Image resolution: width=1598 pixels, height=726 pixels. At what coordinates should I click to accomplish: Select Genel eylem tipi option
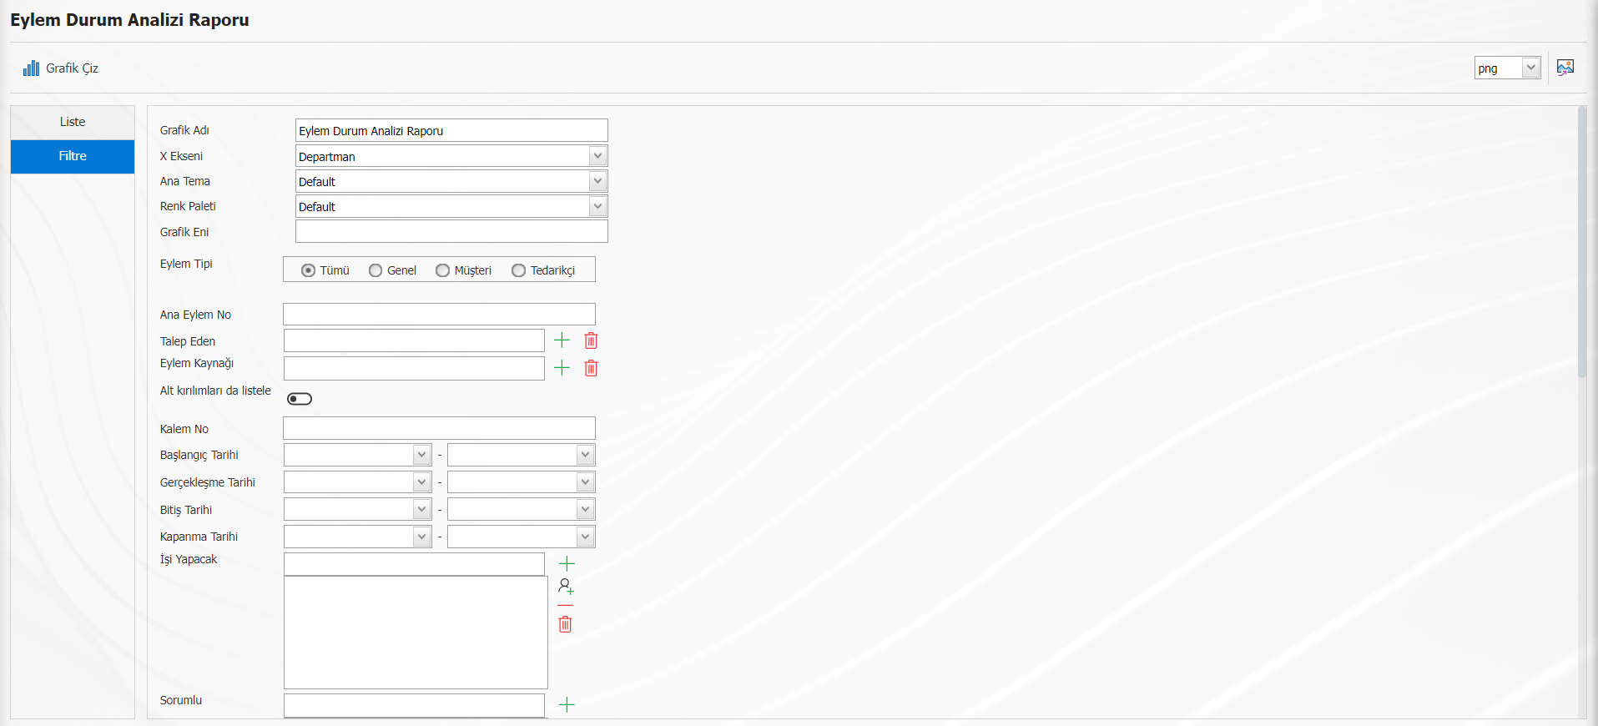[376, 270]
